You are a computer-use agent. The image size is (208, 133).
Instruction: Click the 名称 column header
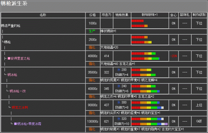tap(43, 15)
